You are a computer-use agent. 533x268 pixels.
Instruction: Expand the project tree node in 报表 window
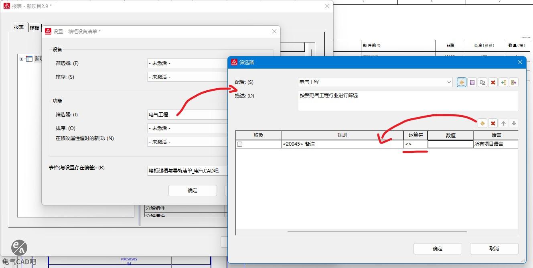[21, 59]
